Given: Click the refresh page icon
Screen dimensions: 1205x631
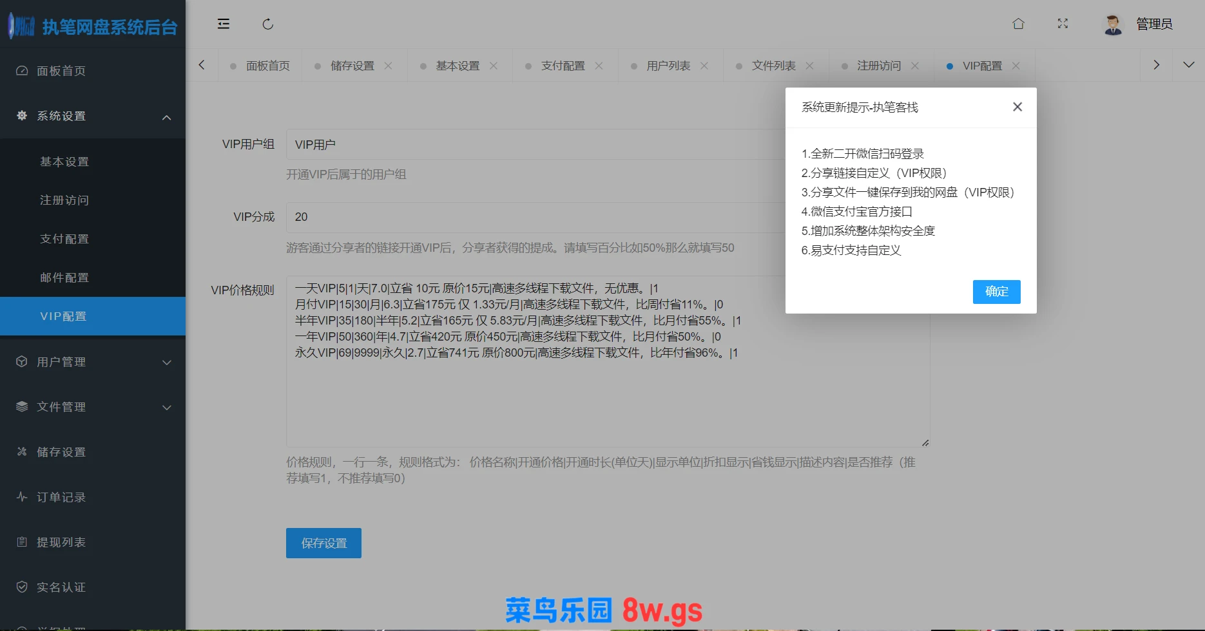Looking at the screenshot, I should click(268, 24).
